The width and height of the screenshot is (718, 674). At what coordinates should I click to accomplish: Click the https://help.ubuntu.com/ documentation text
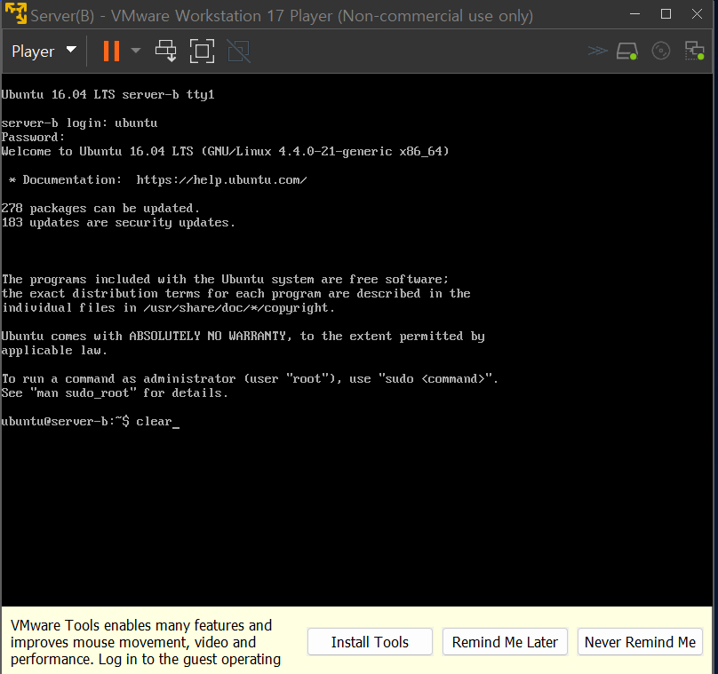click(x=221, y=180)
